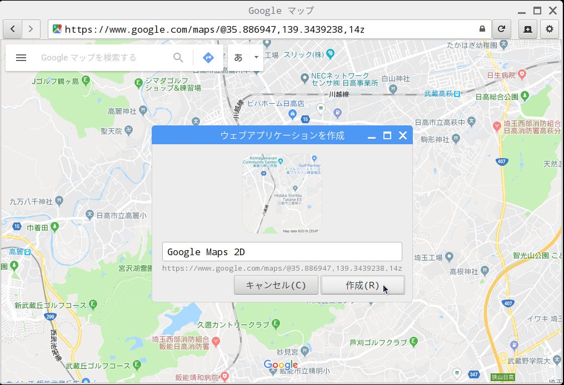Select the 久邇カントリークラブ golf marker
This screenshot has height=385, width=564.
276,324
